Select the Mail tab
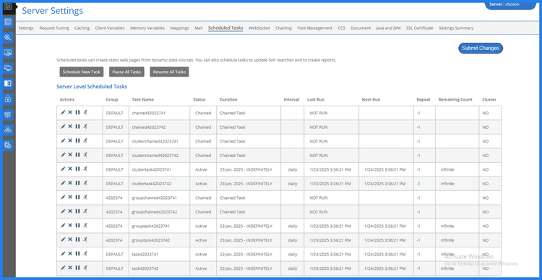Image resolution: width=542 pixels, height=280 pixels. pyautogui.click(x=199, y=28)
